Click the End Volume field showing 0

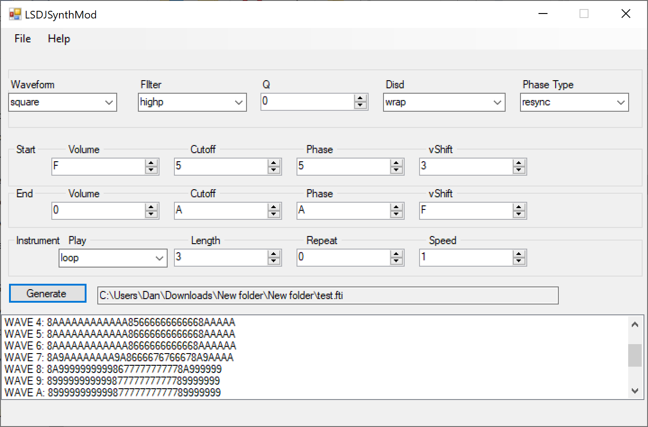pos(99,211)
